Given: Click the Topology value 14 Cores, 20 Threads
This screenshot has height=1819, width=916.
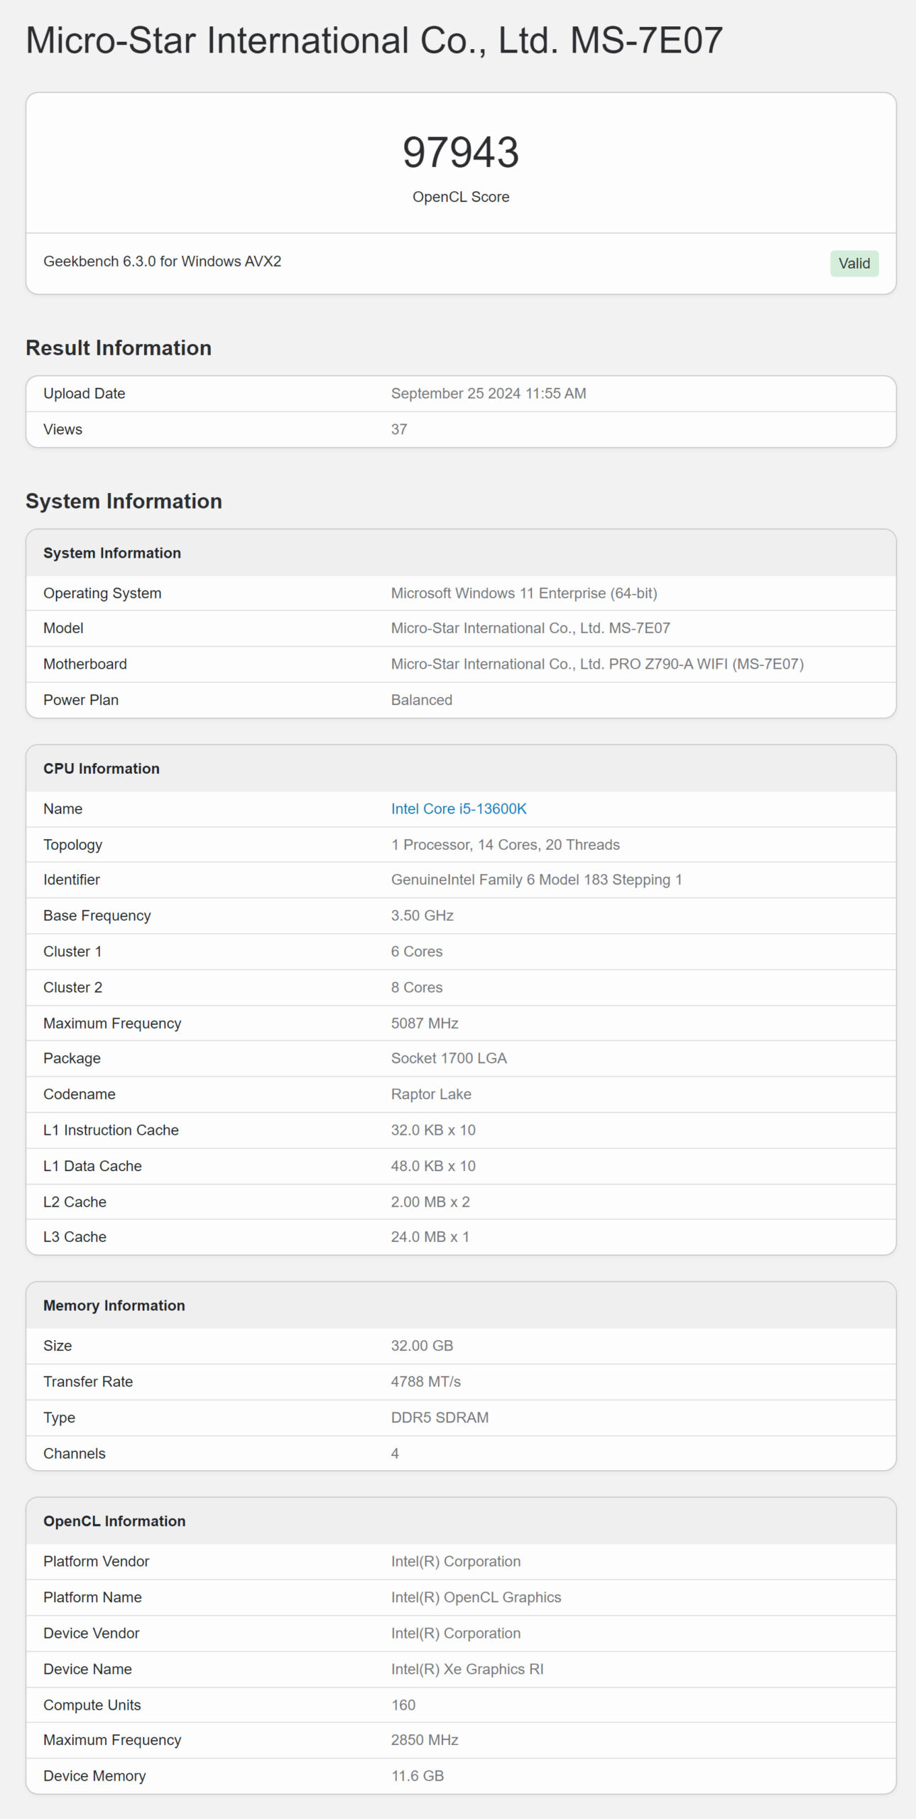Looking at the screenshot, I should (506, 845).
